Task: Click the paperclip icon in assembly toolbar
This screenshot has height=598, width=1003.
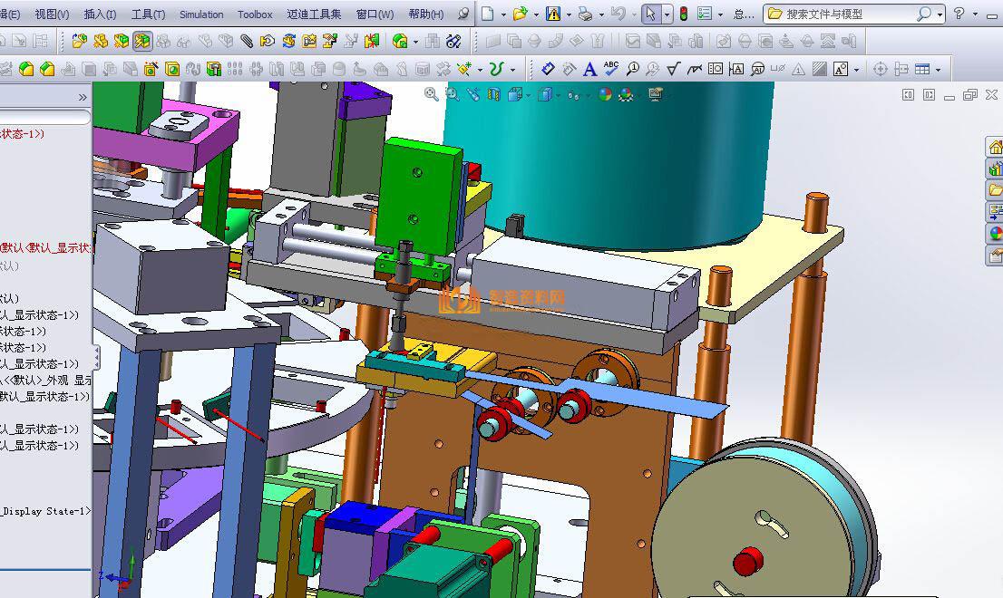Action: coord(247,42)
